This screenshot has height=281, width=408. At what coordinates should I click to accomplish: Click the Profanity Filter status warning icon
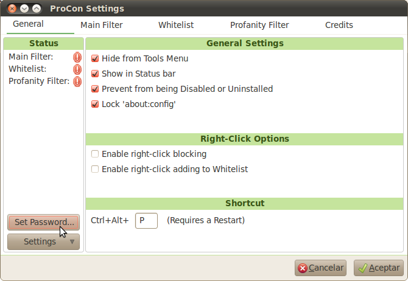click(x=77, y=82)
